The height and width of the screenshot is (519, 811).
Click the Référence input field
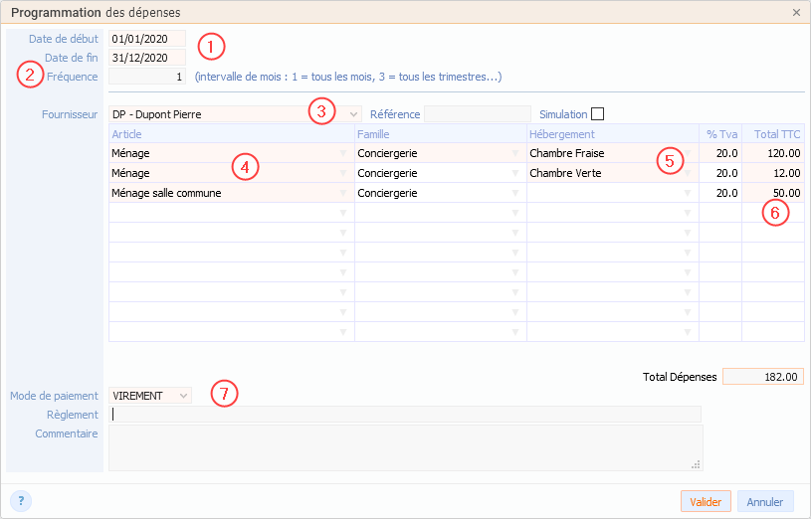point(477,114)
